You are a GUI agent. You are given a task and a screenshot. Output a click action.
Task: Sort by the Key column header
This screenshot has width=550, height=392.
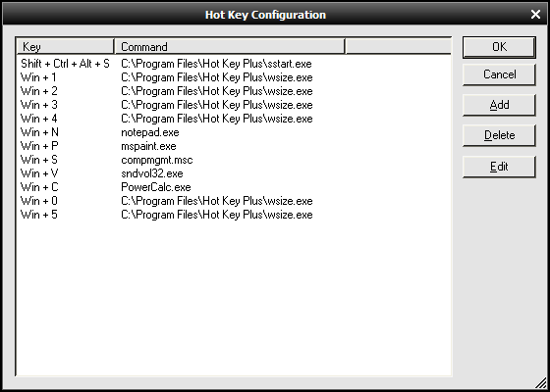click(65, 47)
